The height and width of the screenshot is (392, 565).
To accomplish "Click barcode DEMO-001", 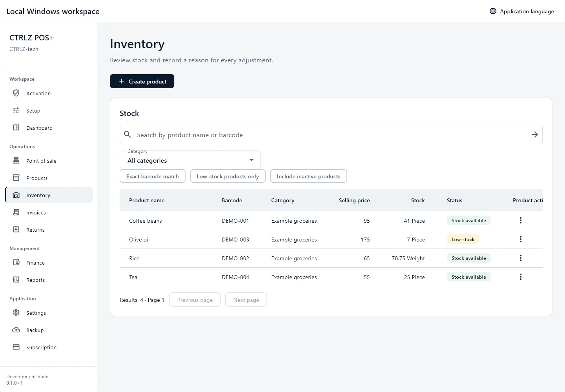I will 235,221.
